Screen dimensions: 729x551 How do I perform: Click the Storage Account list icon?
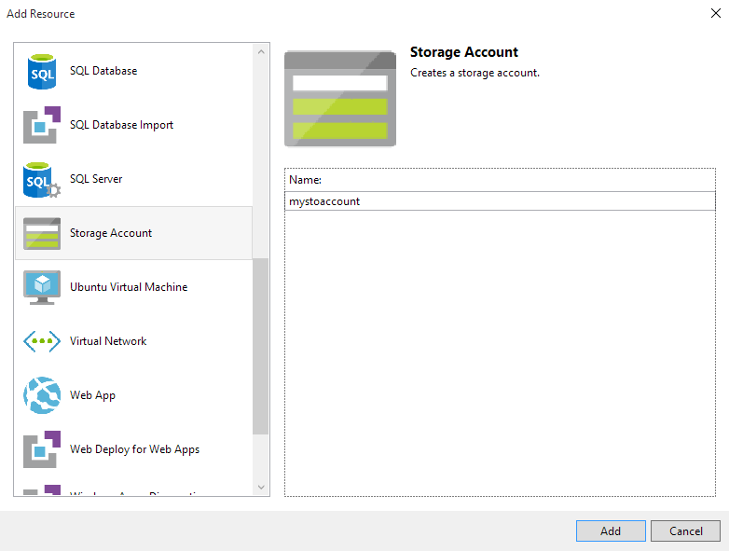42,233
